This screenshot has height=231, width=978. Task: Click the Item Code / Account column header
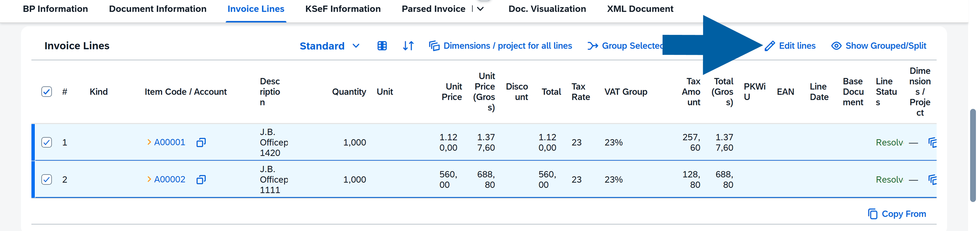point(186,92)
